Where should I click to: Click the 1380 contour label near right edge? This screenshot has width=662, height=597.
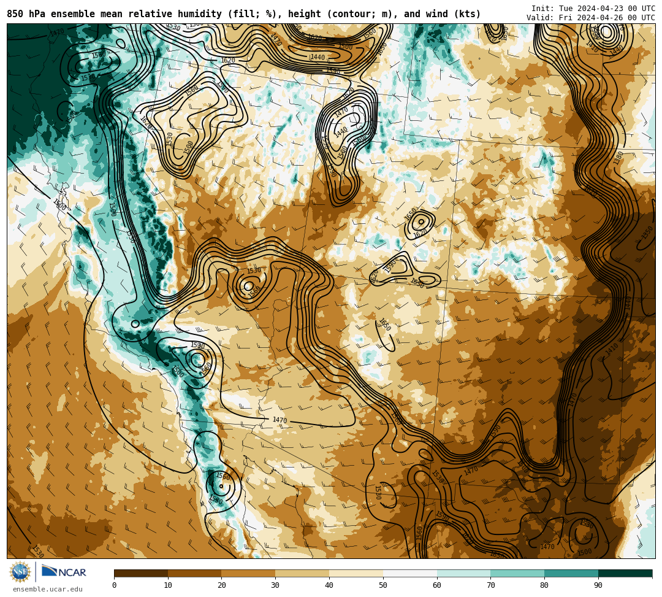point(618,158)
